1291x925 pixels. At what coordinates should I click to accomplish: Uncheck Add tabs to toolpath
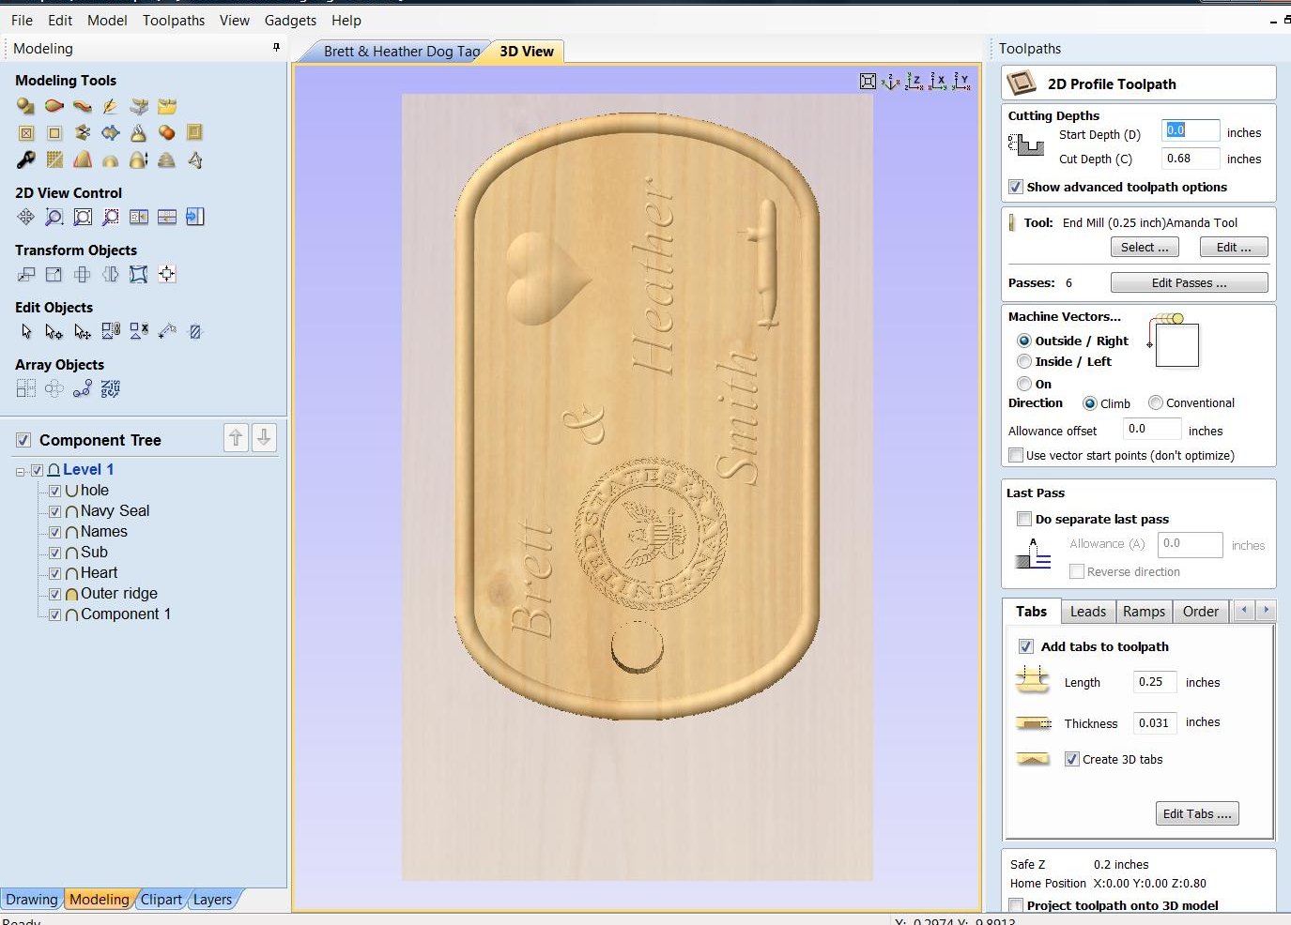pos(1026,646)
